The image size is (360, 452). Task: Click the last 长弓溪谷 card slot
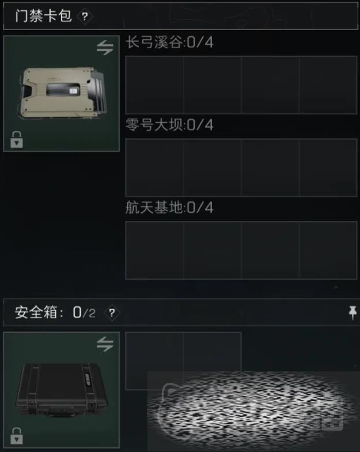328,85
